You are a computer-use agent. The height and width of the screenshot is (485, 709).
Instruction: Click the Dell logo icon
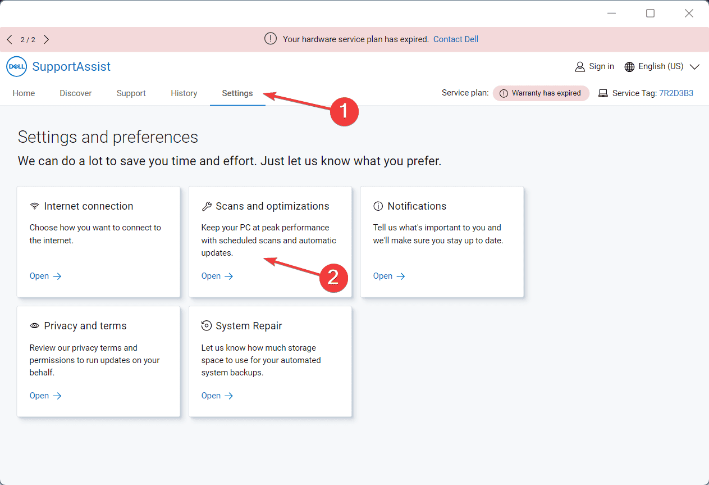tap(16, 66)
